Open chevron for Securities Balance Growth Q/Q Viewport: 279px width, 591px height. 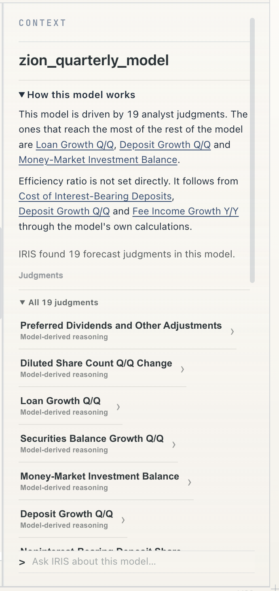(x=174, y=445)
